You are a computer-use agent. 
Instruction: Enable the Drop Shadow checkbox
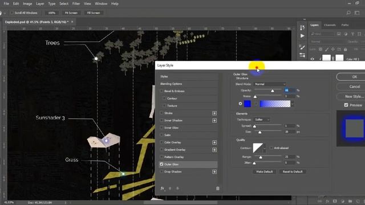[x=161, y=172]
